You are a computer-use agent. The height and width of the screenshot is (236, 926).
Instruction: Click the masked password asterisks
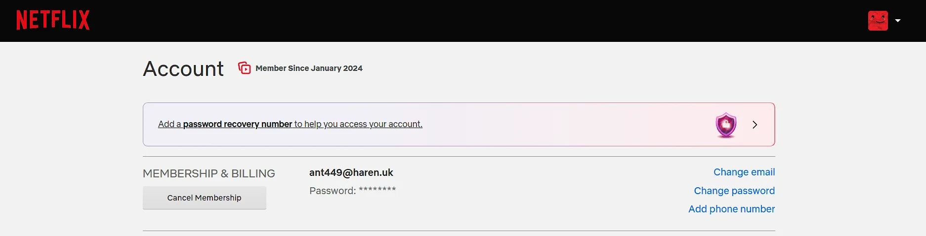tap(377, 190)
